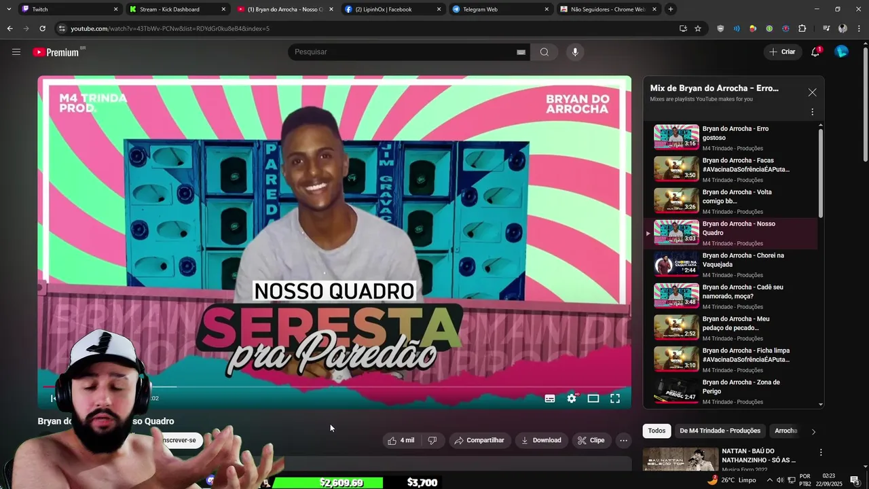The image size is (869, 489).
Task: Bookmark this page with the star icon
Action: (x=697, y=29)
